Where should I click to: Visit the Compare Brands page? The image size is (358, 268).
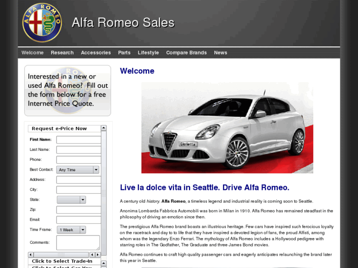pyautogui.click(x=186, y=53)
